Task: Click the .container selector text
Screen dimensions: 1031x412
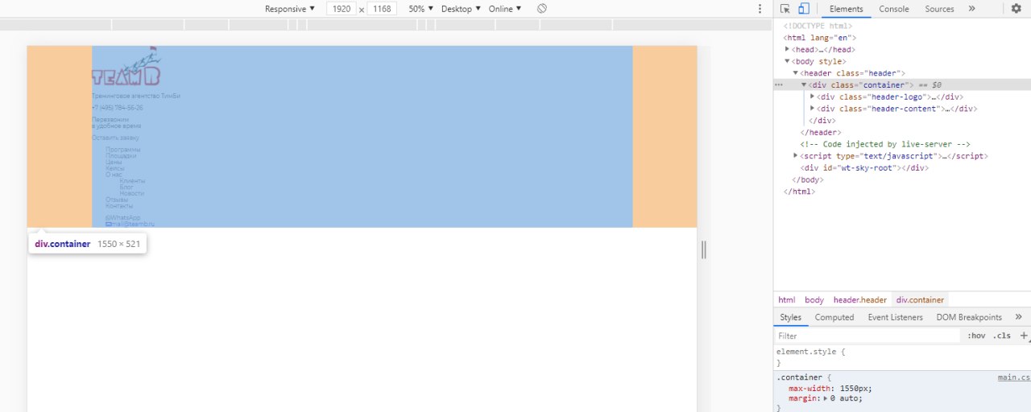Action: click(799, 377)
